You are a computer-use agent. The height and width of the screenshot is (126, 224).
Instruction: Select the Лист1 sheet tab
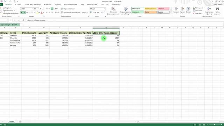coord(12,121)
